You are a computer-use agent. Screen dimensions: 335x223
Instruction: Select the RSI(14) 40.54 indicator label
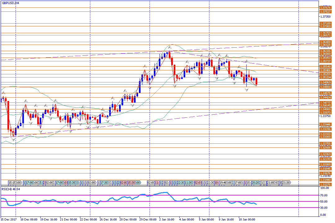click(x=11, y=189)
